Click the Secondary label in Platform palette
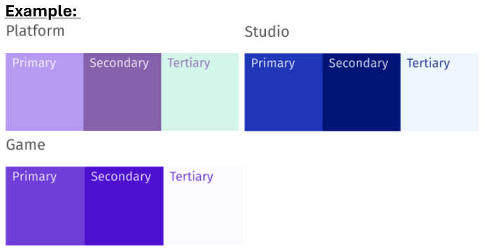The width and height of the screenshot is (485, 250). (x=119, y=63)
